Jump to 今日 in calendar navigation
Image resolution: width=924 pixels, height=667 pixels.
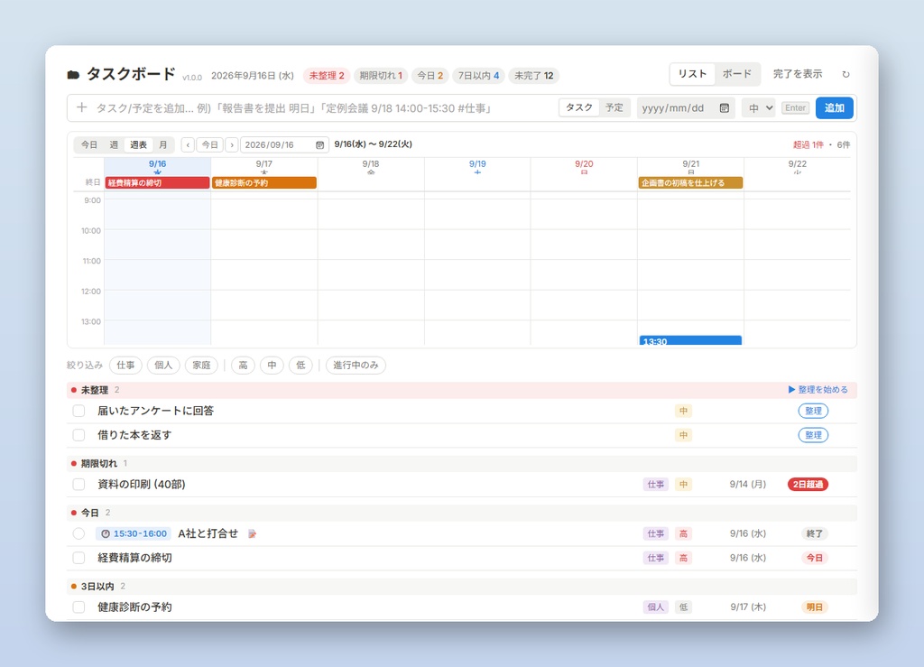point(209,145)
